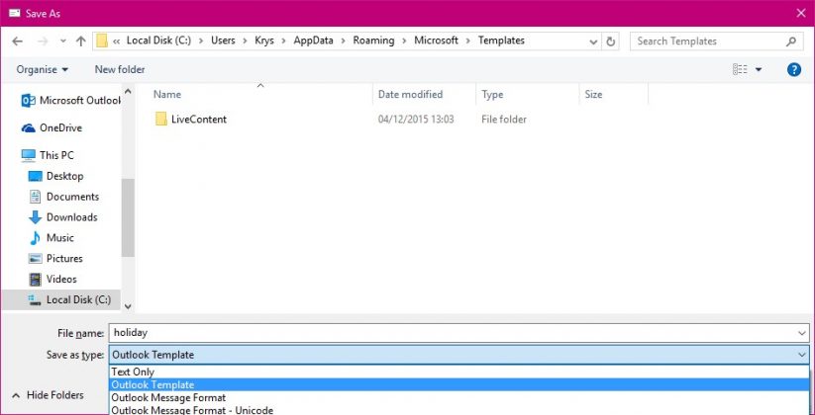Open Desktop in navigation pane
The width and height of the screenshot is (815, 415).
(55, 176)
